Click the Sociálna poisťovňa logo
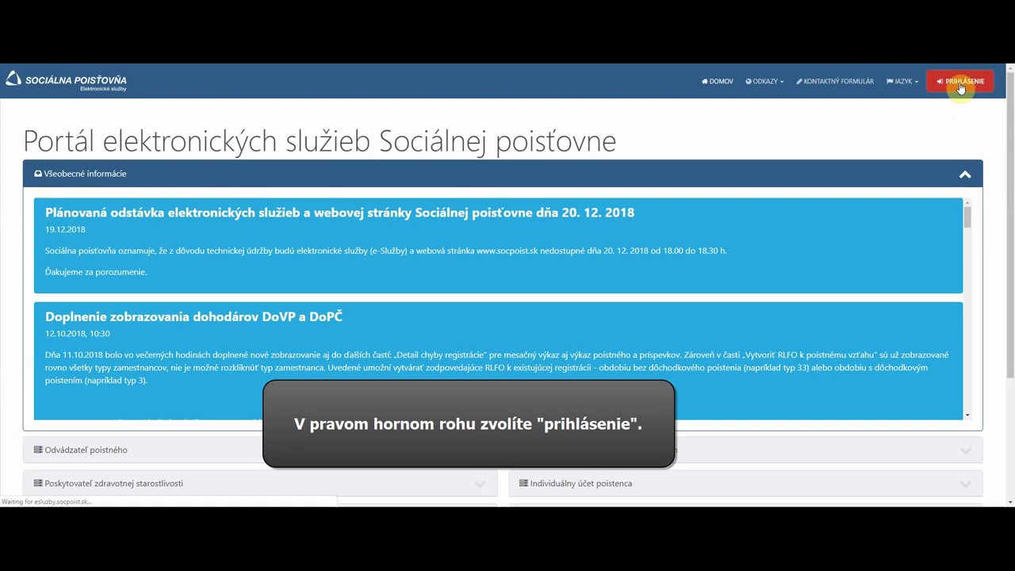The image size is (1015, 571). (66, 81)
